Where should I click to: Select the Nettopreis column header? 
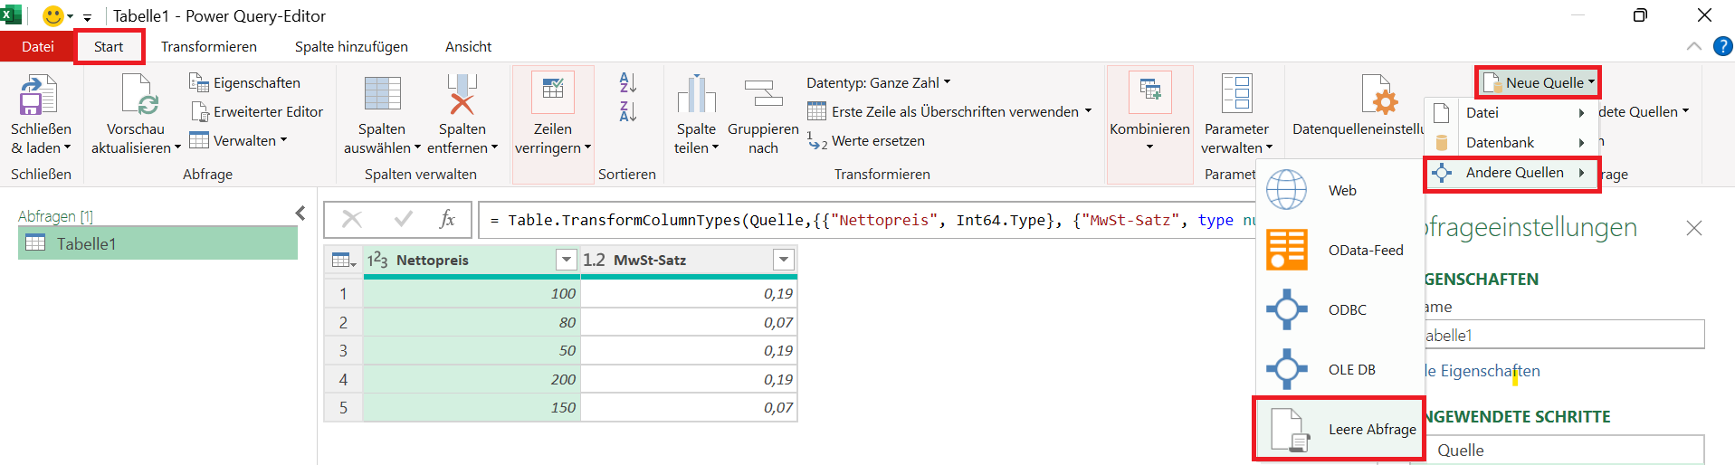point(472,261)
